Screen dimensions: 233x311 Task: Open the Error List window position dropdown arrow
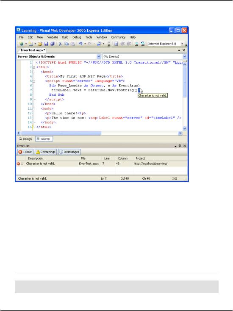tap(175, 146)
